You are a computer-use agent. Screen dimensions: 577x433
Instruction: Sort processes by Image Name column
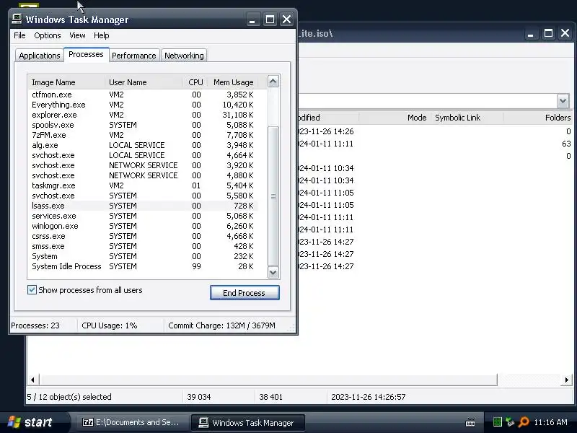pos(66,82)
